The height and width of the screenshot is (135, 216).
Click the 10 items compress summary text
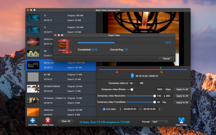pyautogui.click(x=104, y=122)
